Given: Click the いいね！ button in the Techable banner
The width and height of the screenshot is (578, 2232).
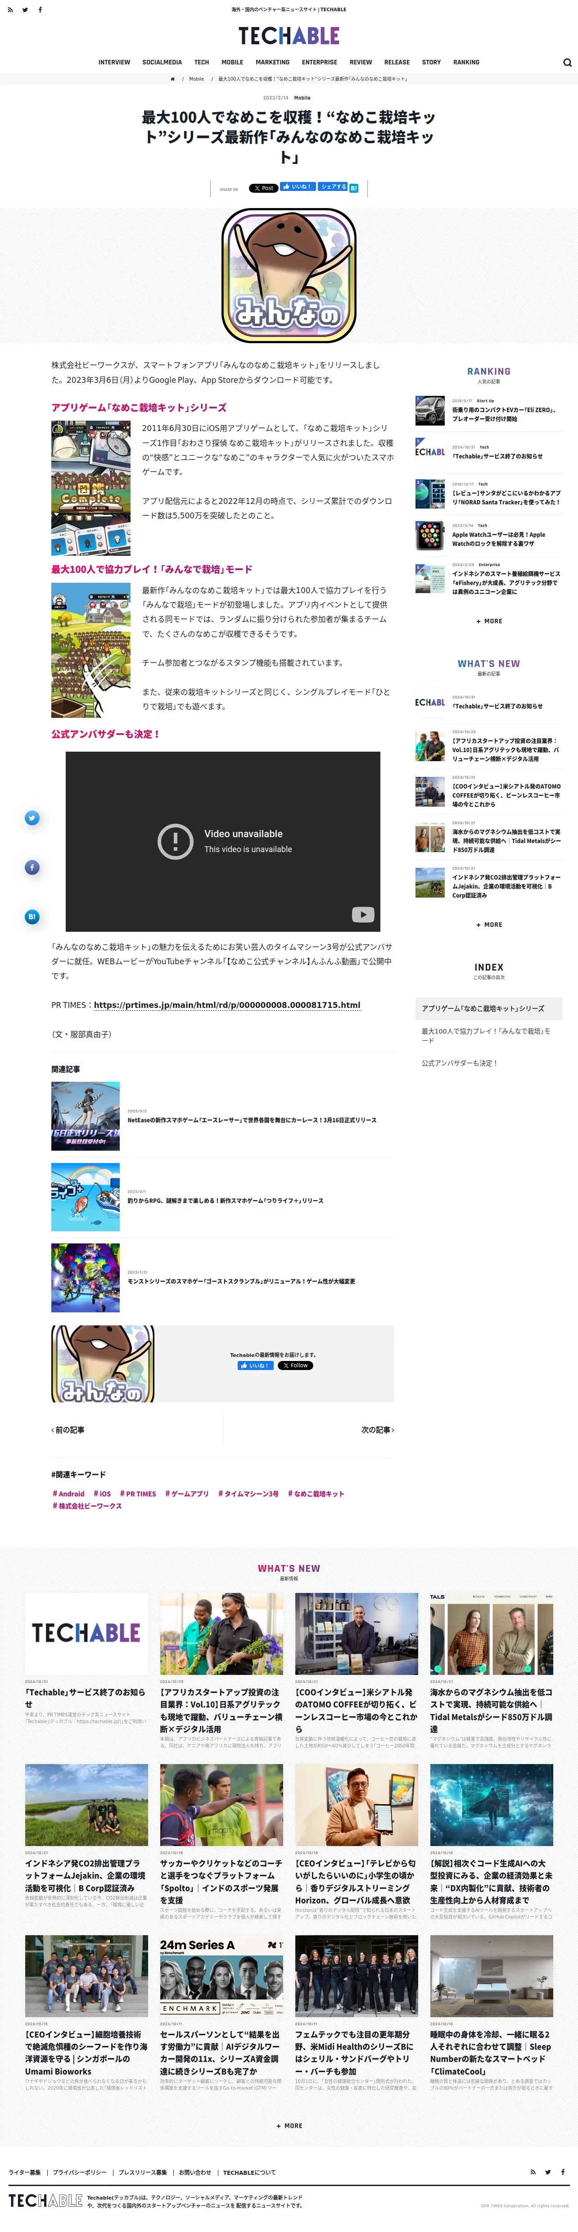Looking at the screenshot, I should [256, 1366].
